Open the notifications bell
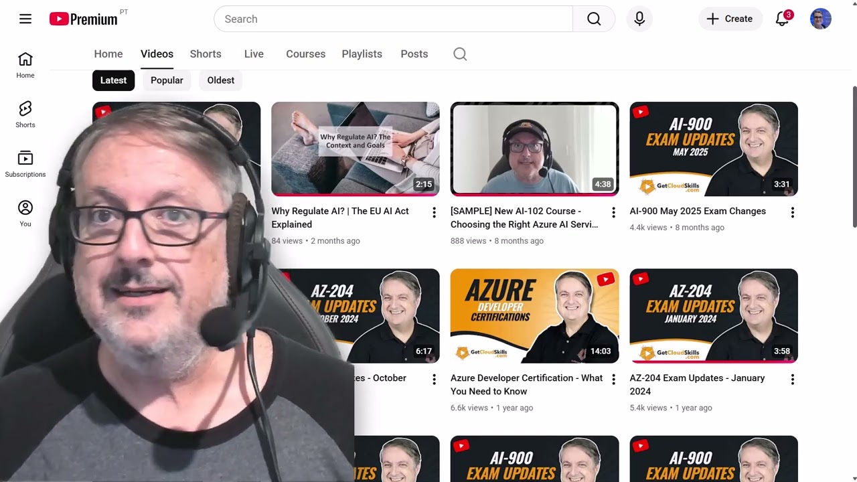 (x=782, y=19)
